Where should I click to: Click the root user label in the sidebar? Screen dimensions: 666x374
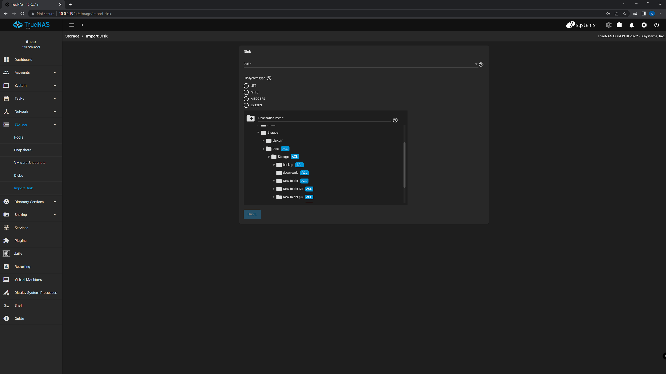pos(31,42)
